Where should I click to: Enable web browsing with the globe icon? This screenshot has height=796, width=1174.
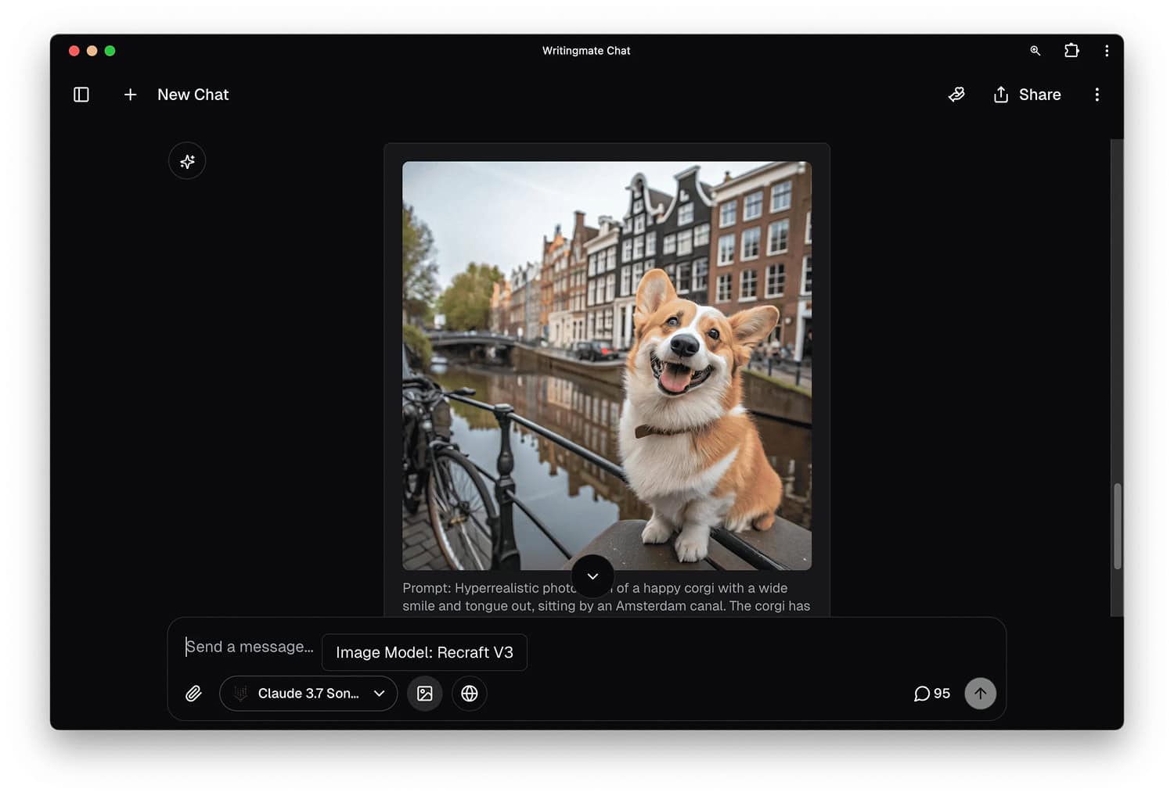tap(469, 694)
